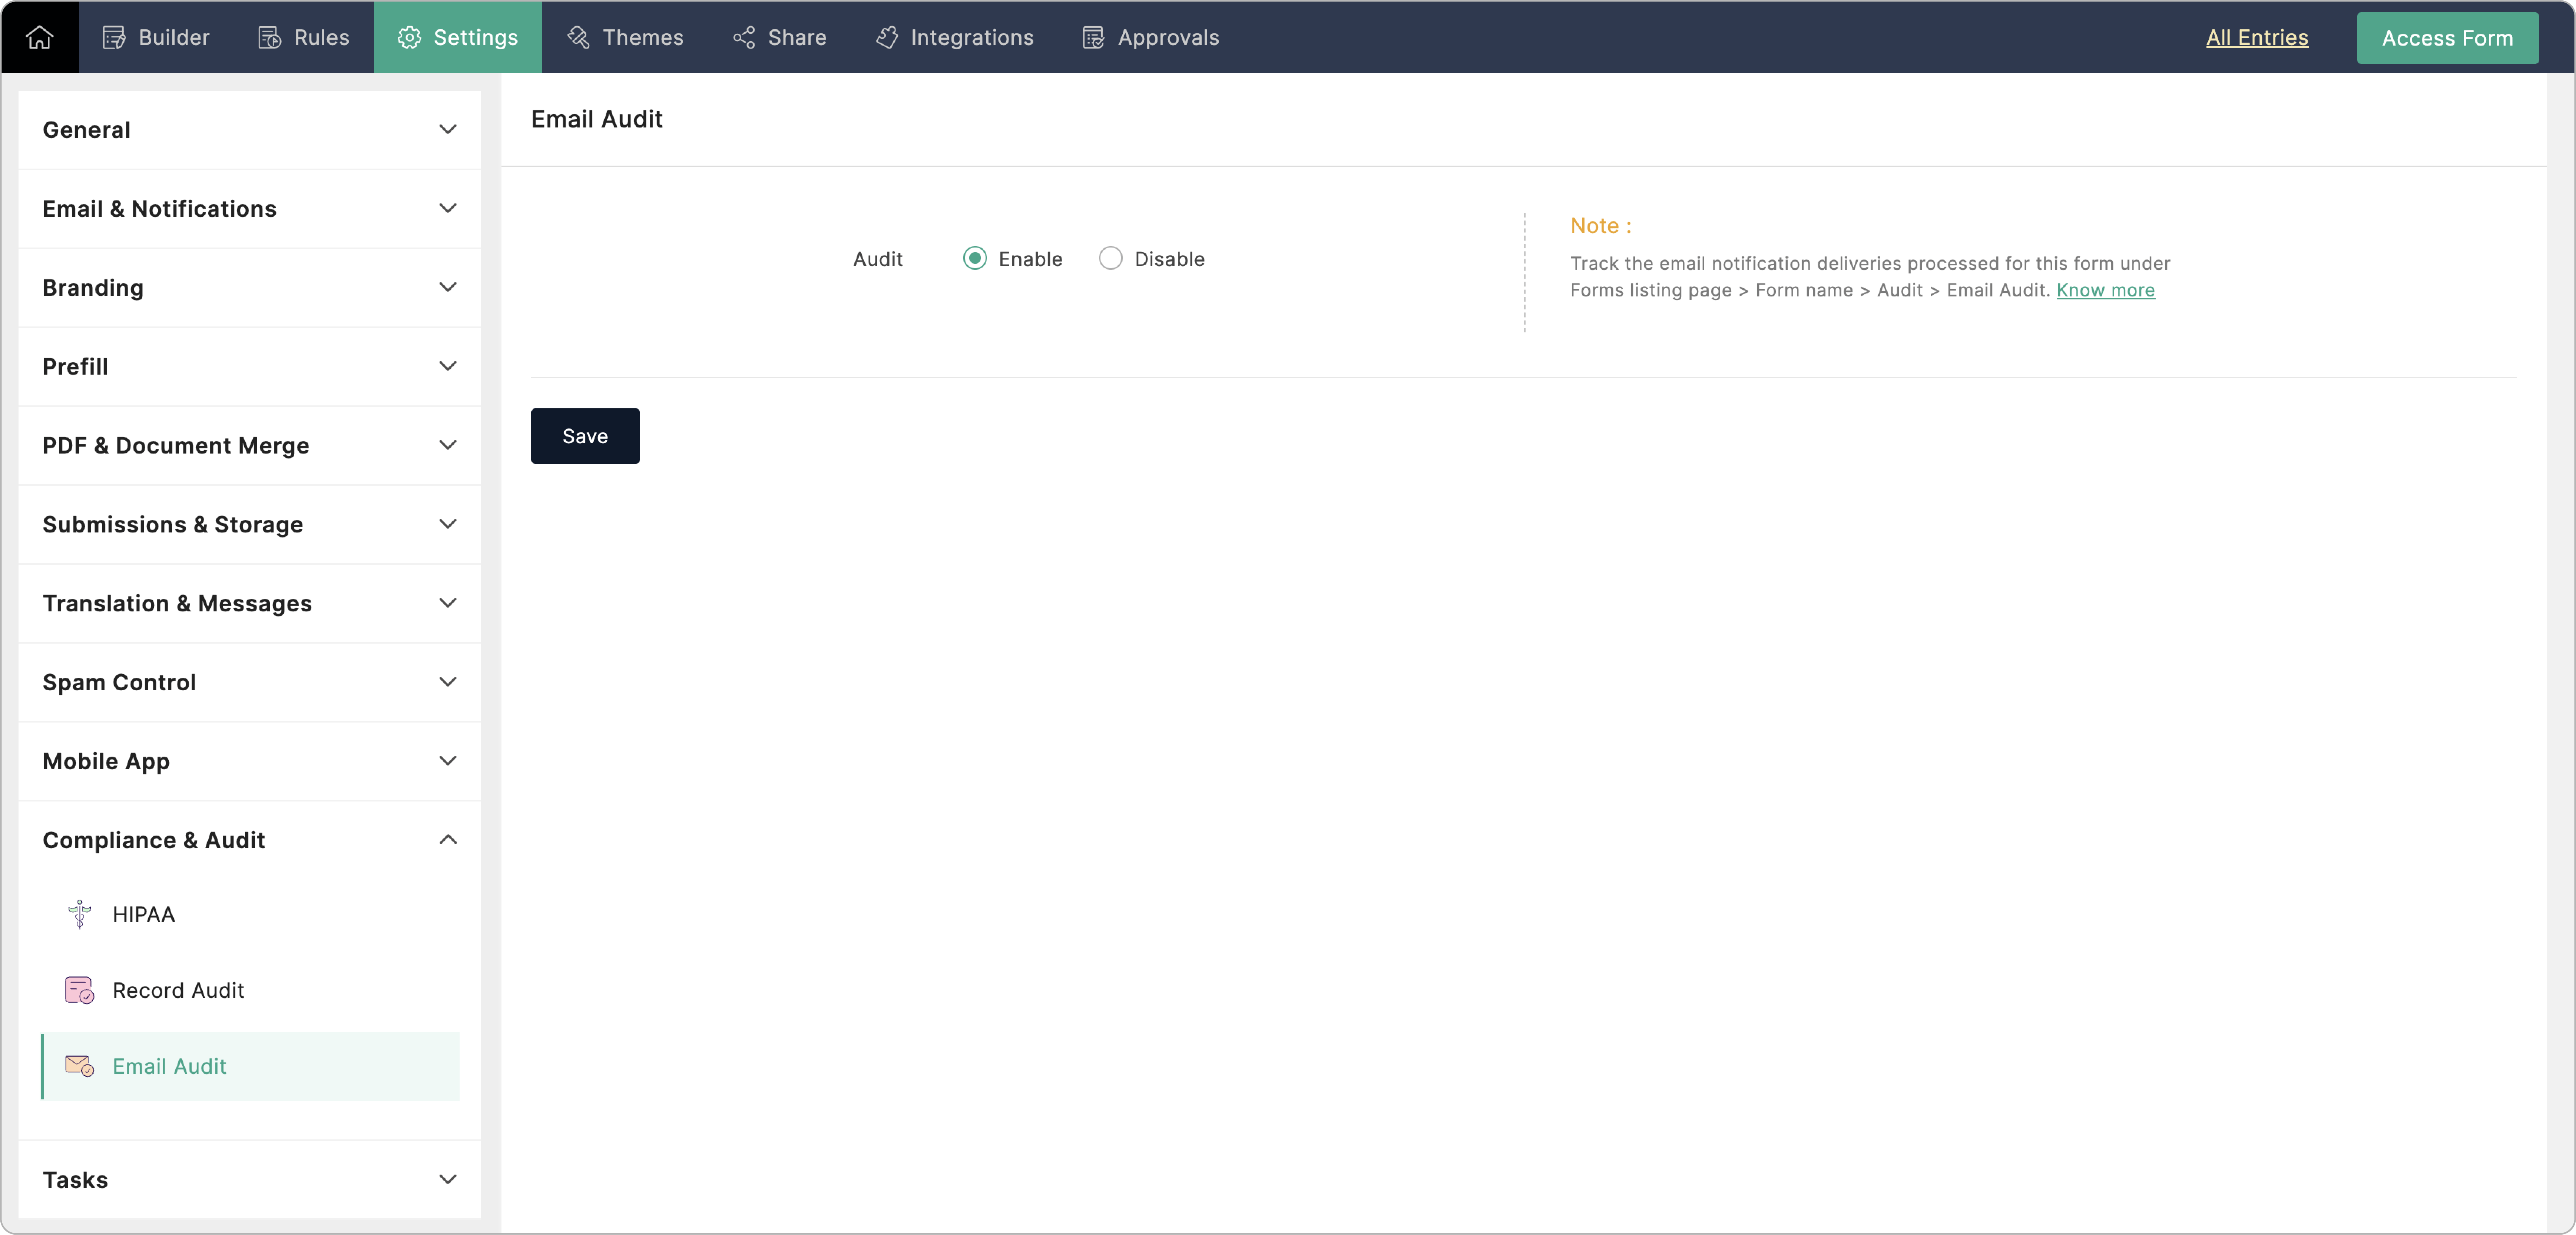Screen dimensions: 2576x1235
Task: Click the Mobile App heading
Action: [106, 762]
